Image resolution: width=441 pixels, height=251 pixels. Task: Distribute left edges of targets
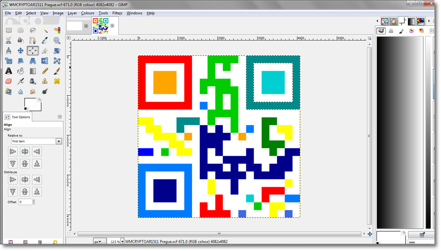(13, 179)
